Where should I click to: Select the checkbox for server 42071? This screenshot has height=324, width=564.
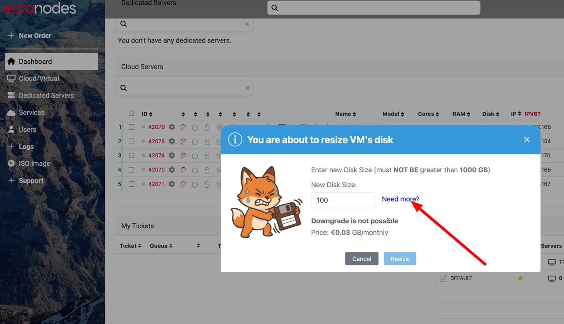tap(131, 184)
